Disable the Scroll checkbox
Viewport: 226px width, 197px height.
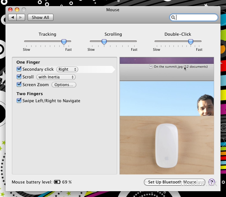tap(19, 77)
